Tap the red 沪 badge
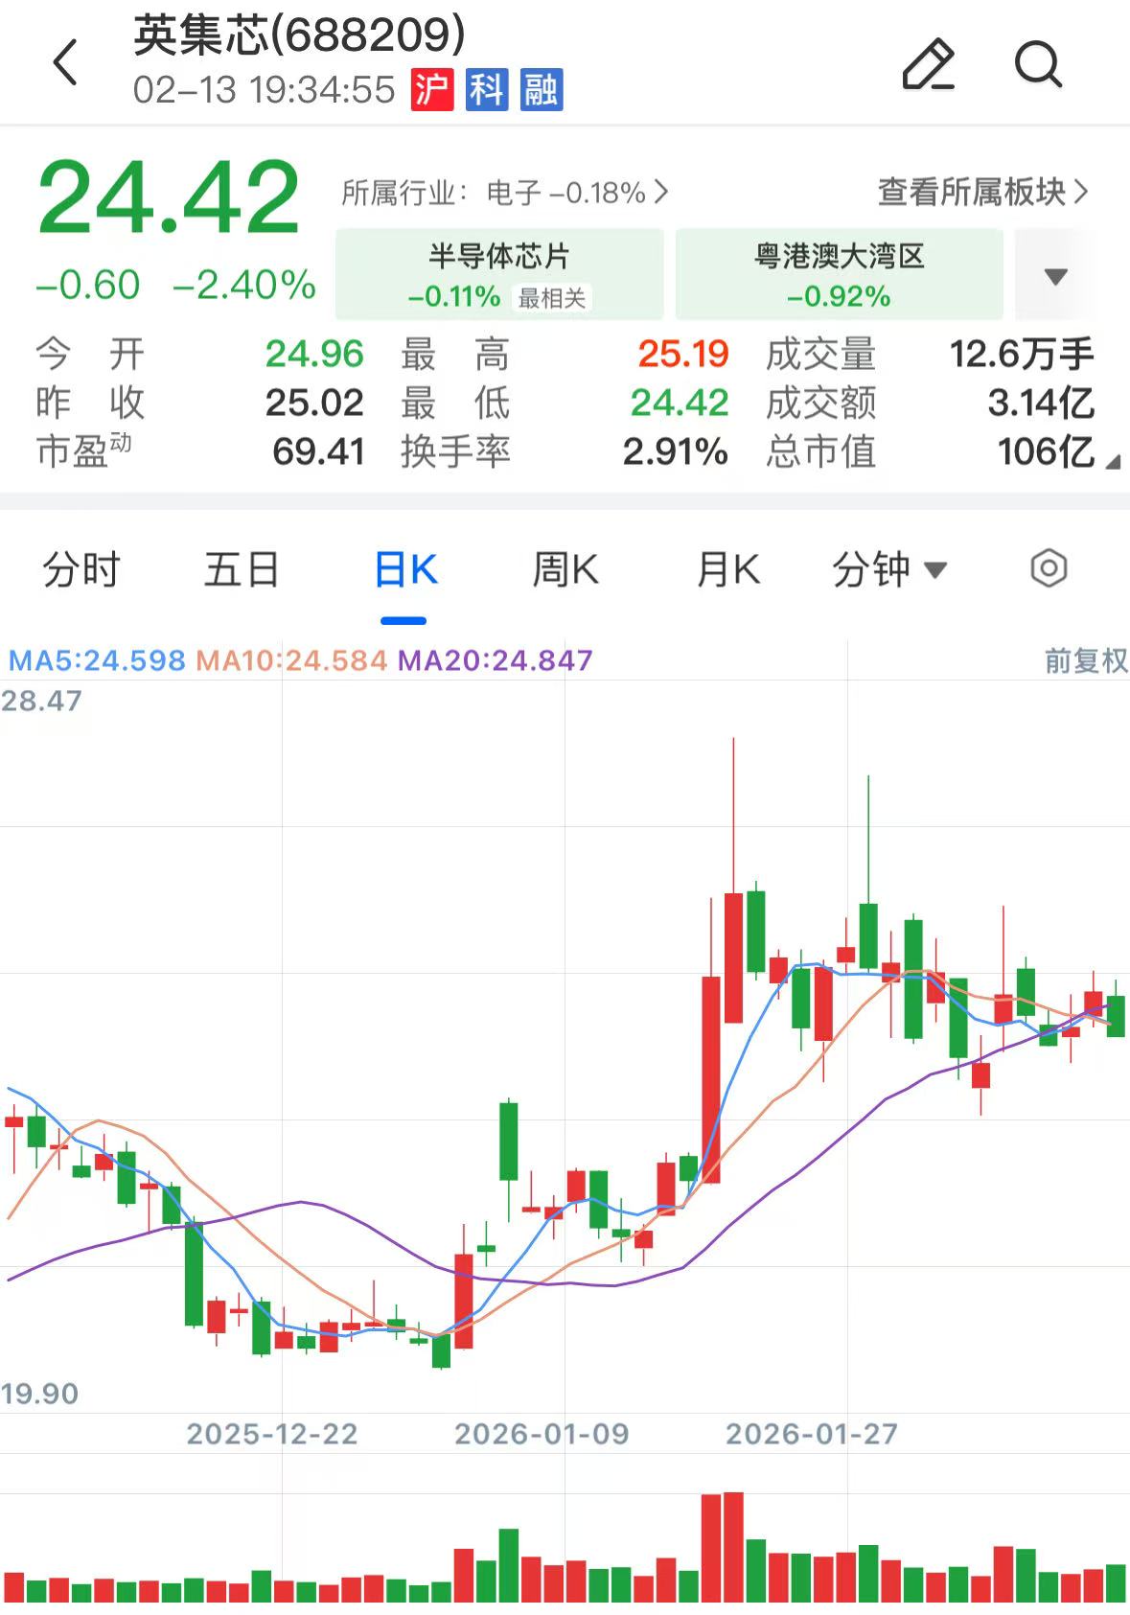Screen dimensions: 1130x1615 pyautogui.click(x=431, y=90)
